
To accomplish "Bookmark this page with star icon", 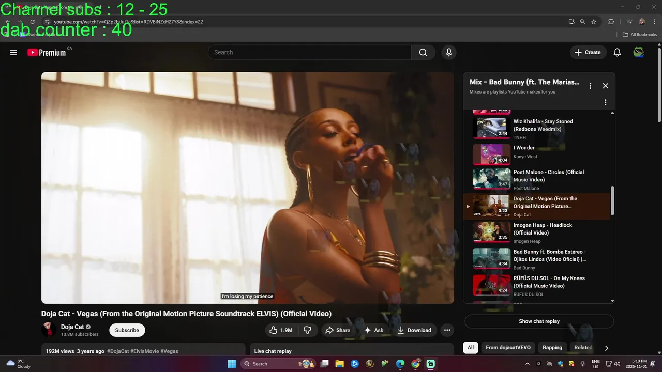I will click(594, 22).
